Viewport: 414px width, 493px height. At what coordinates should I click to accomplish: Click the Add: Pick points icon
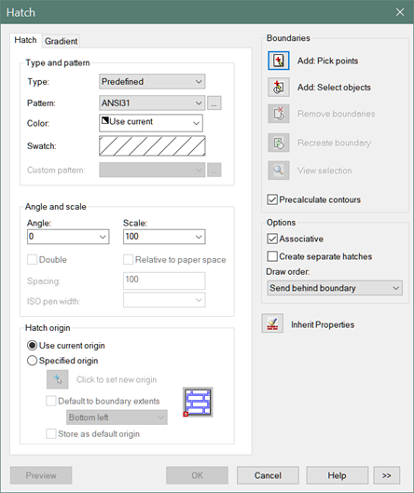pyautogui.click(x=279, y=61)
